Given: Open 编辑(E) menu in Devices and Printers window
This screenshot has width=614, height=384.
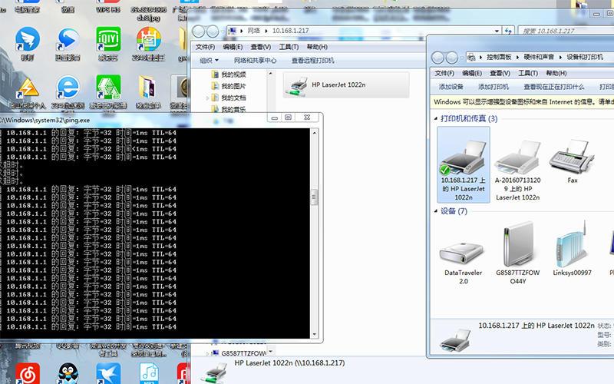Looking at the screenshot, I should pyautogui.click(x=472, y=73).
